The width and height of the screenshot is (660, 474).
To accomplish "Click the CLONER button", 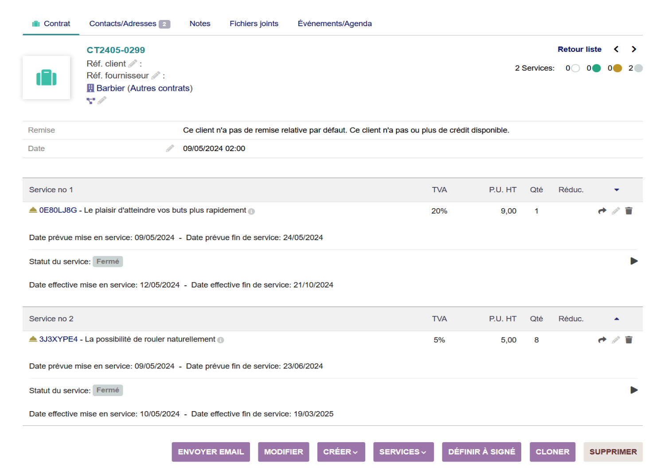I will click(x=552, y=452).
